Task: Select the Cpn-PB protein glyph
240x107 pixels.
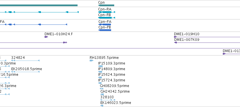Action: (x=105, y=30)
